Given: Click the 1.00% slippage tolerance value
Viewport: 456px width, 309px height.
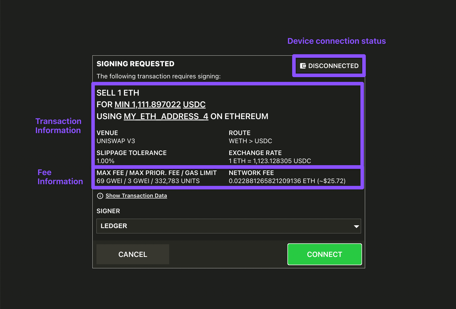Looking at the screenshot, I should point(106,161).
